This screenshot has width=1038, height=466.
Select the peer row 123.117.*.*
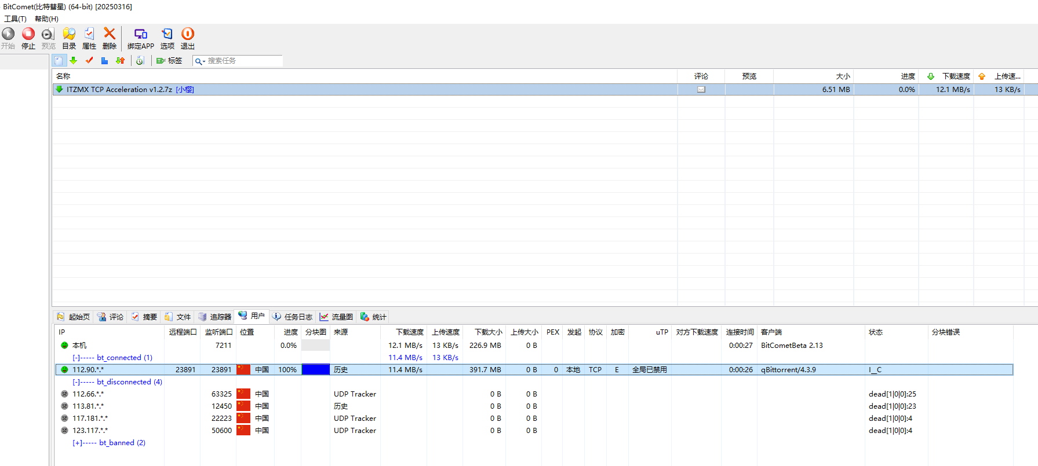pyautogui.click(x=534, y=430)
